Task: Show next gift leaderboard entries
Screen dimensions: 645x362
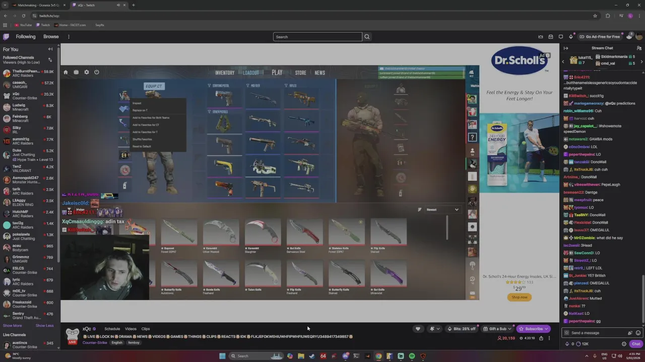Action: pos(641,61)
